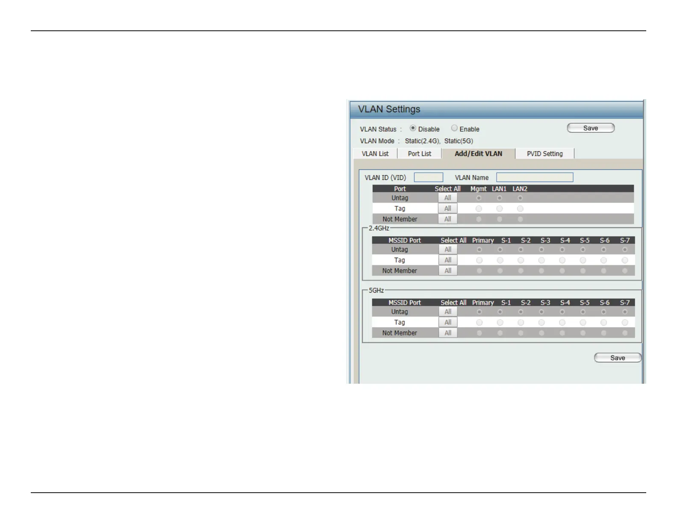The height and width of the screenshot is (523, 677).
Task: Click the 'Static(2.4G)' VLAN Mode text
Action: pyautogui.click(x=423, y=141)
